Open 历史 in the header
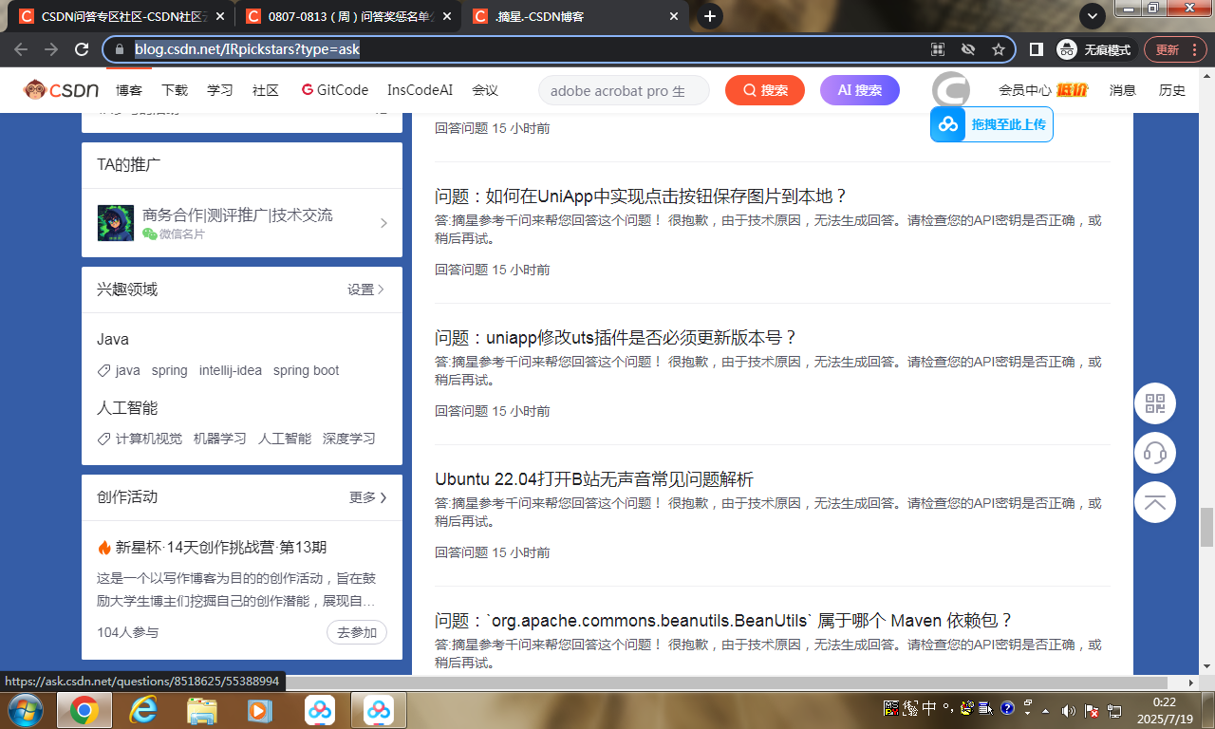 pos(1172,90)
